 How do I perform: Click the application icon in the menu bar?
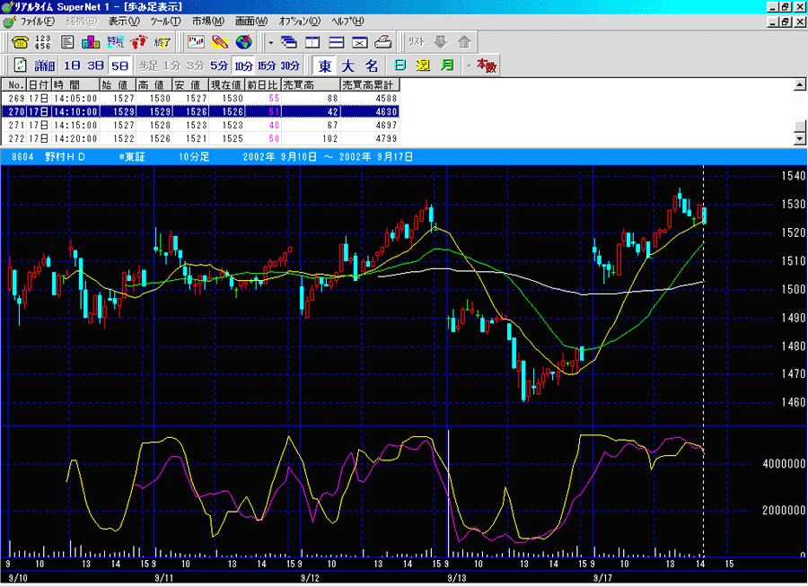point(9,22)
